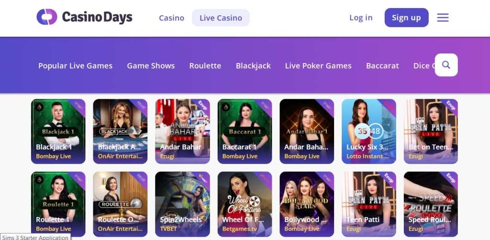490x240 pixels.
Task: Choose the Roulette category
Action: click(x=205, y=66)
